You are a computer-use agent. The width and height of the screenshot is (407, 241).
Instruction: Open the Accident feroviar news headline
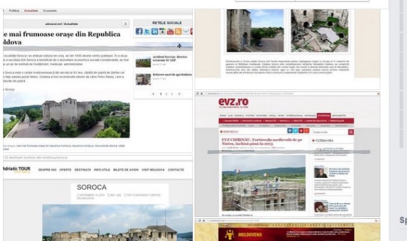[170, 59]
